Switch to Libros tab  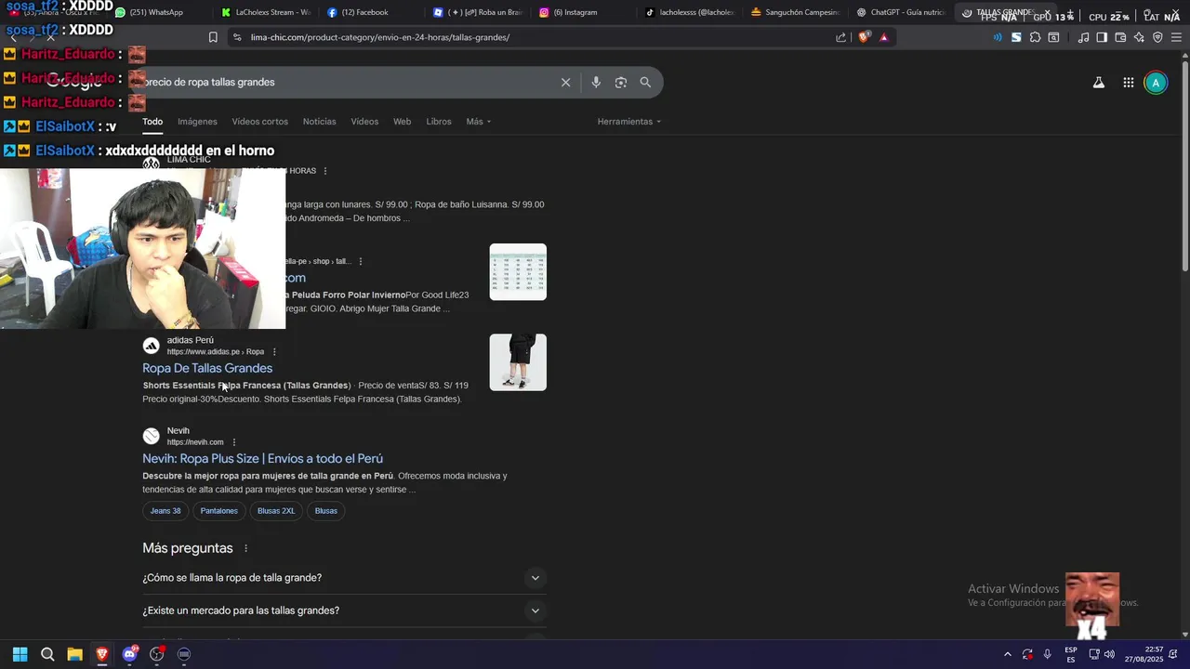(x=439, y=122)
